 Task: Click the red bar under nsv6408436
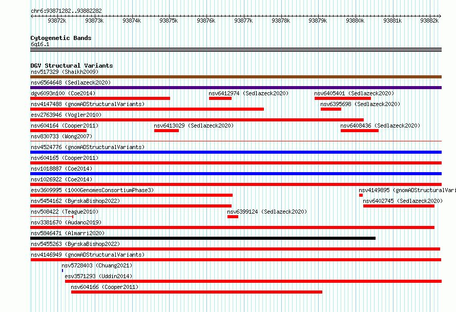click(x=360, y=131)
